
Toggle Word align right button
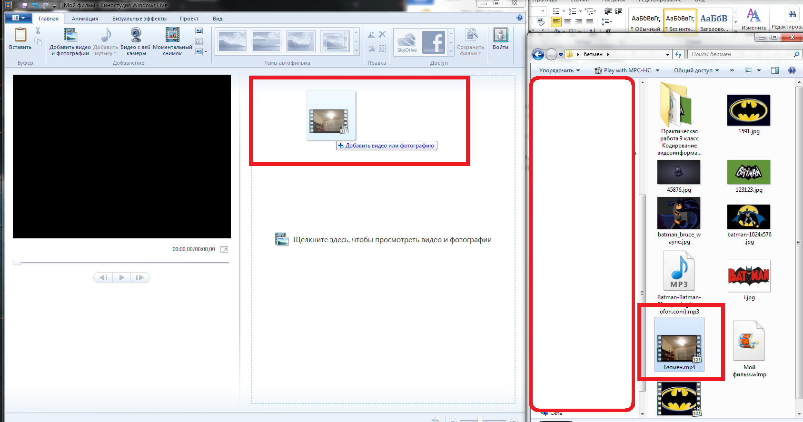click(579, 22)
